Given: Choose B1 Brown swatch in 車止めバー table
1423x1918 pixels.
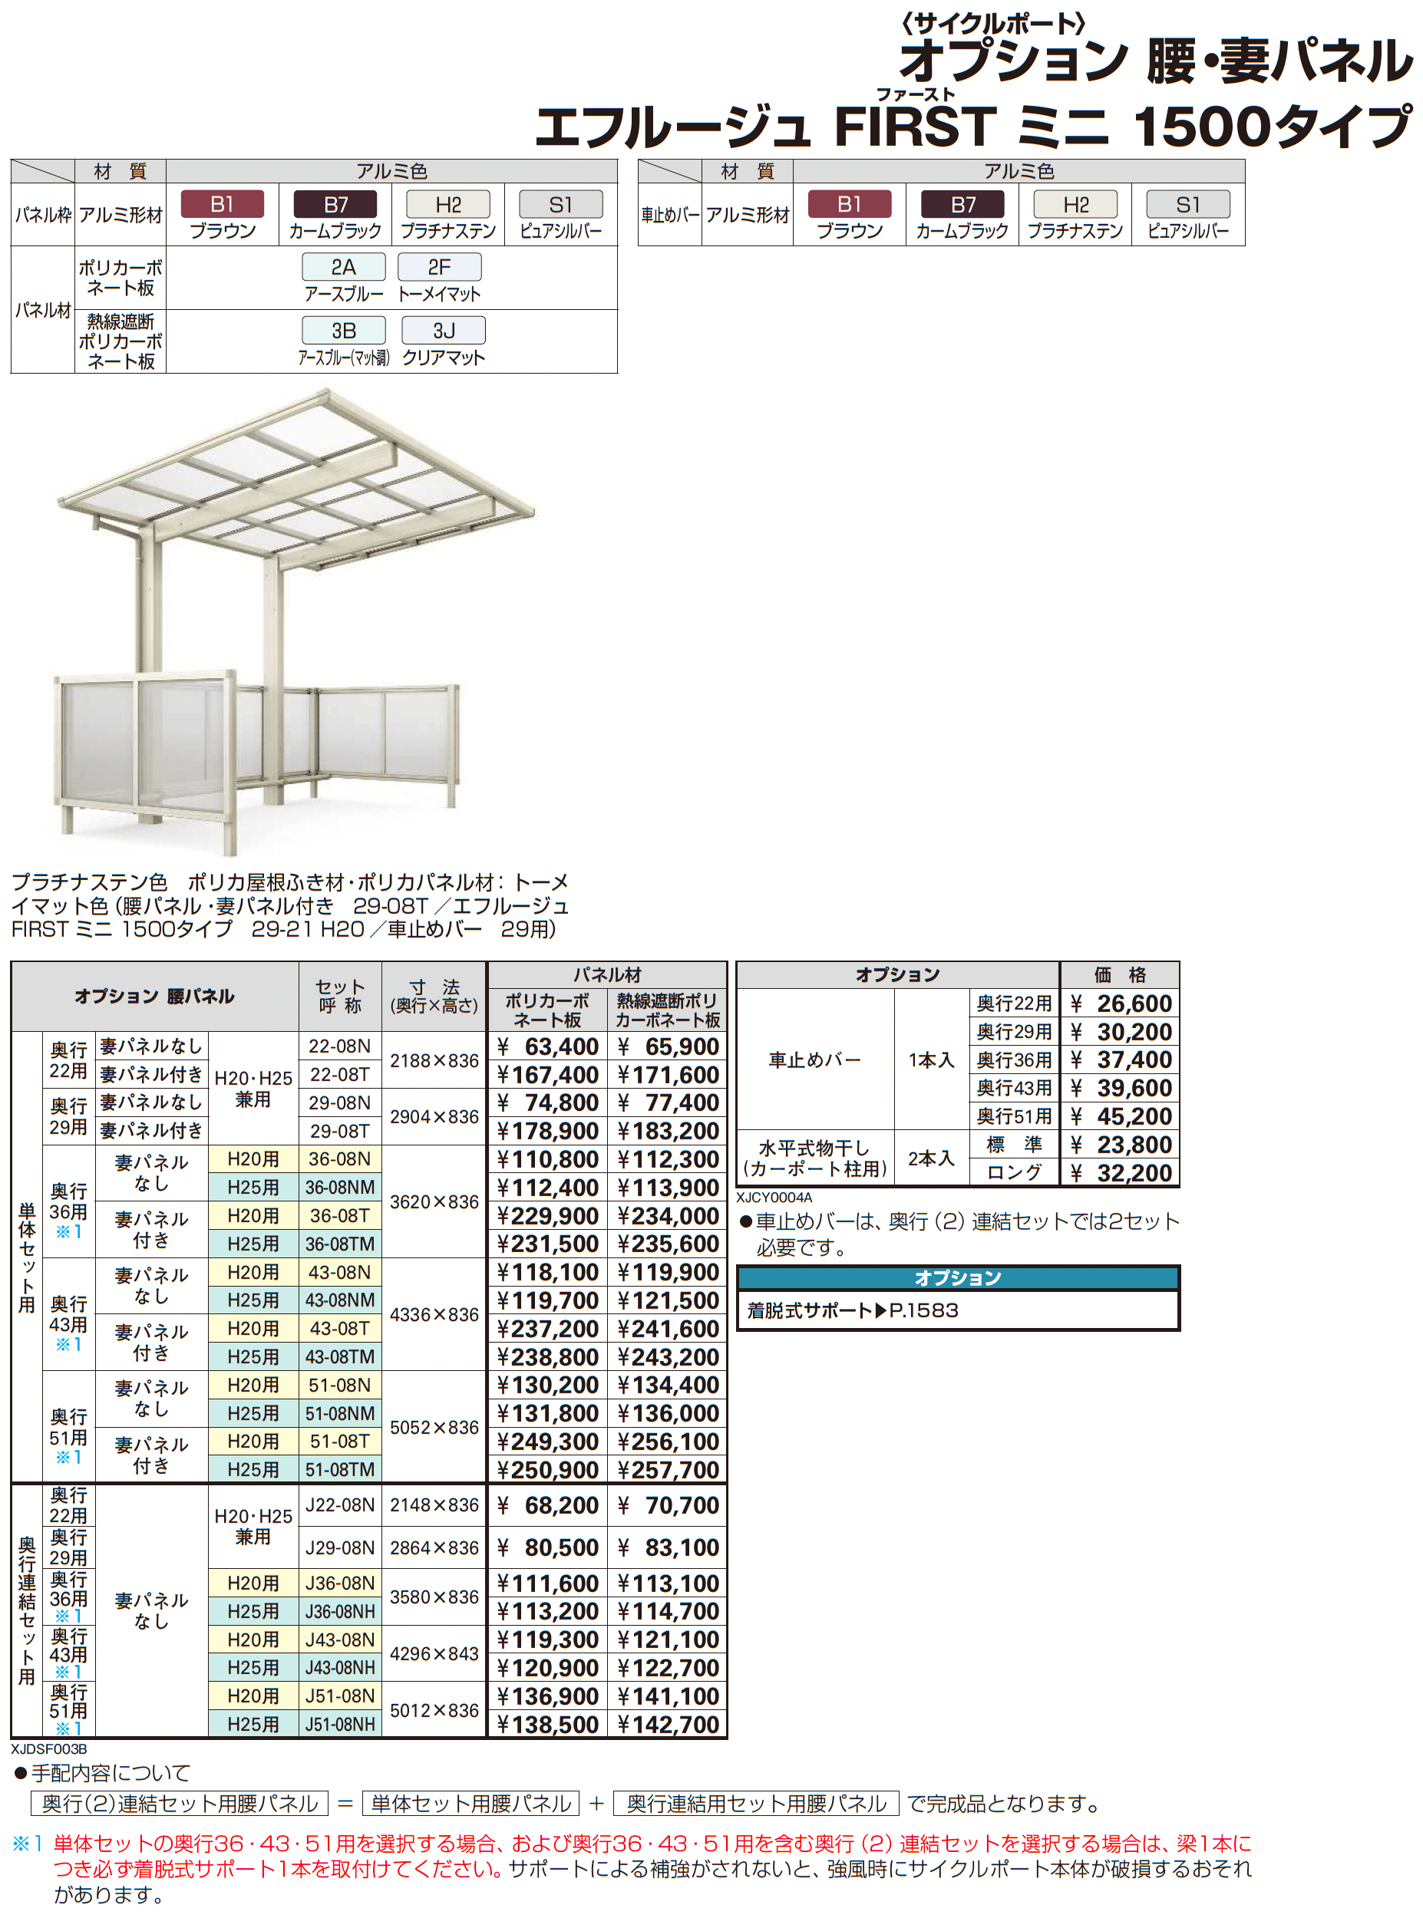Looking at the screenshot, I should coord(850,204).
